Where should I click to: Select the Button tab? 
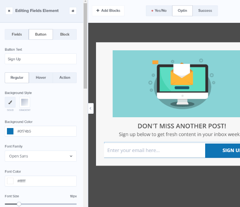tap(41, 34)
